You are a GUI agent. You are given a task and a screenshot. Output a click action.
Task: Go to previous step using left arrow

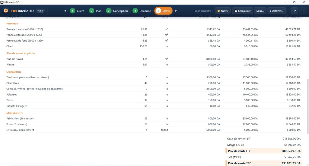(x=65, y=11)
